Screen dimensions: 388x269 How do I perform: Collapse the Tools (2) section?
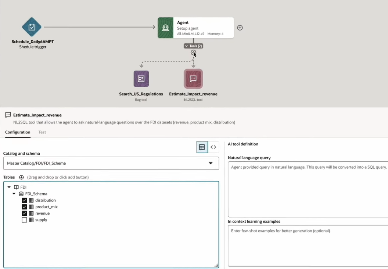tap(193, 46)
